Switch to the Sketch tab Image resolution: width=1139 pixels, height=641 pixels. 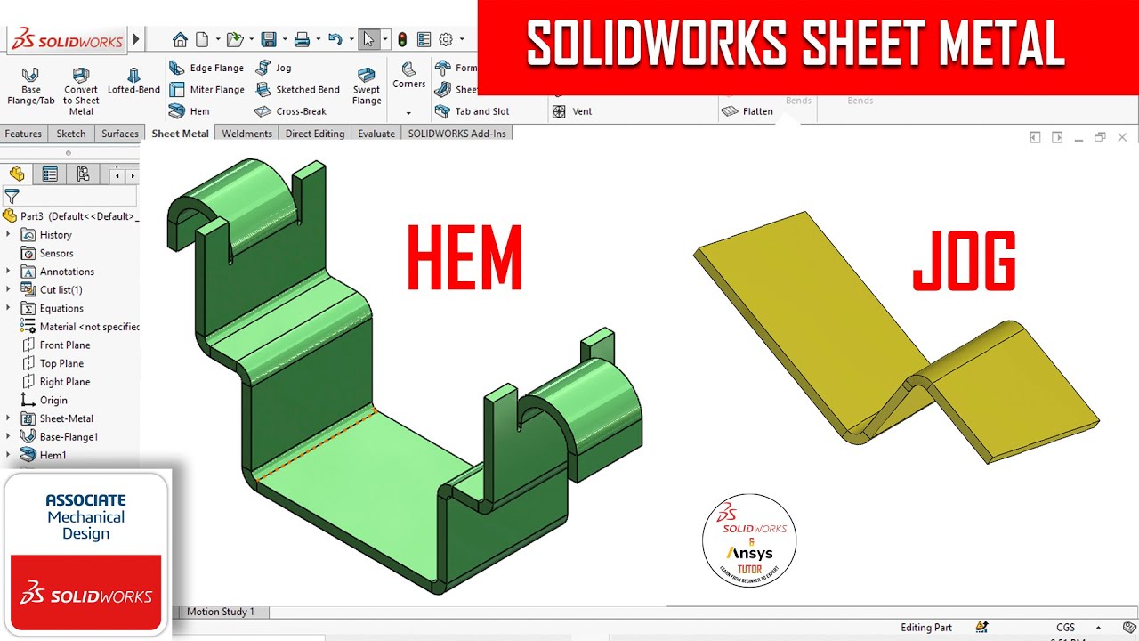[x=71, y=134]
